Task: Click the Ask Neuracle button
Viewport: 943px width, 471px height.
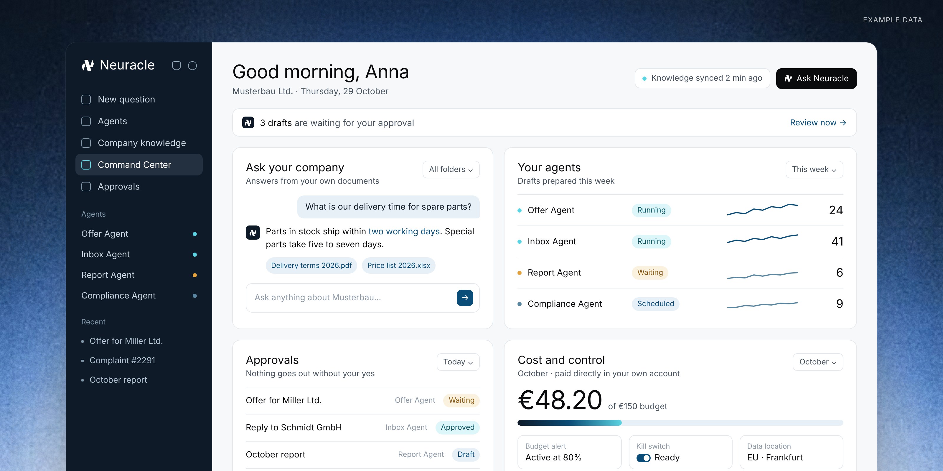Action: coord(816,78)
